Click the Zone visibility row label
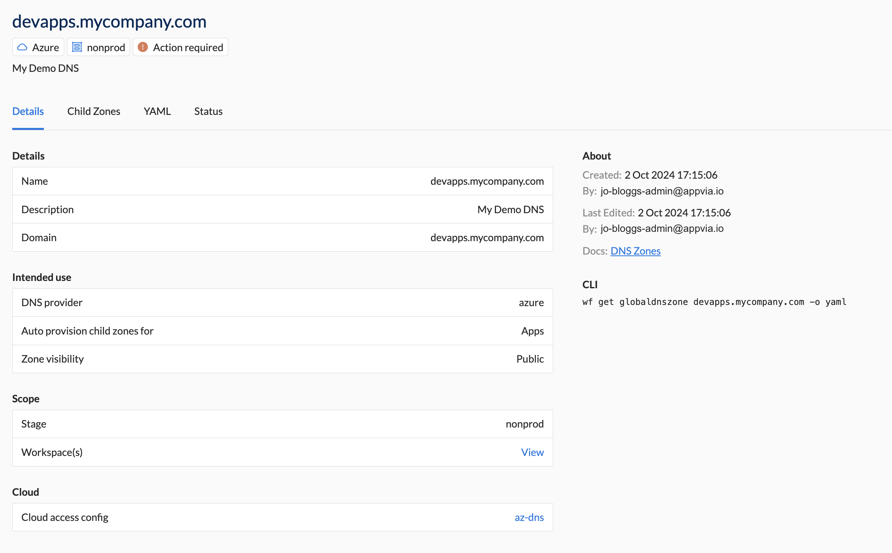 point(52,359)
